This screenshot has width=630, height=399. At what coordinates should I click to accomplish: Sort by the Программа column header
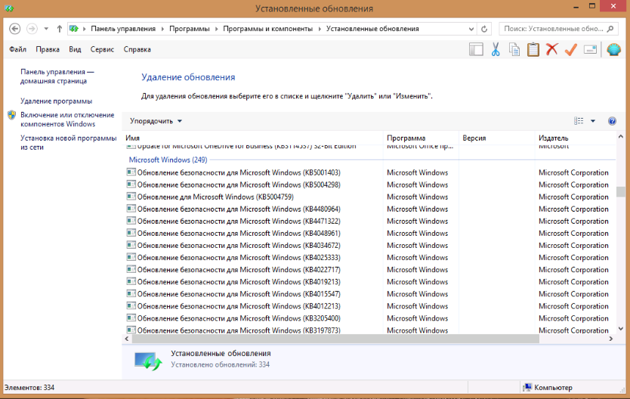pyautogui.click(x=421, y=138)
